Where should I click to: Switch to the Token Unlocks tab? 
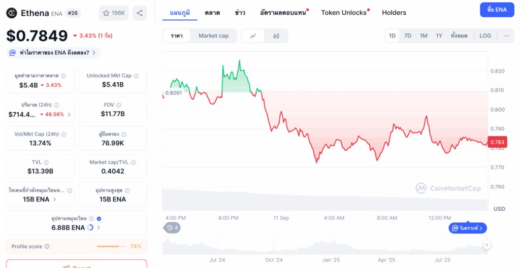(344, 12)
